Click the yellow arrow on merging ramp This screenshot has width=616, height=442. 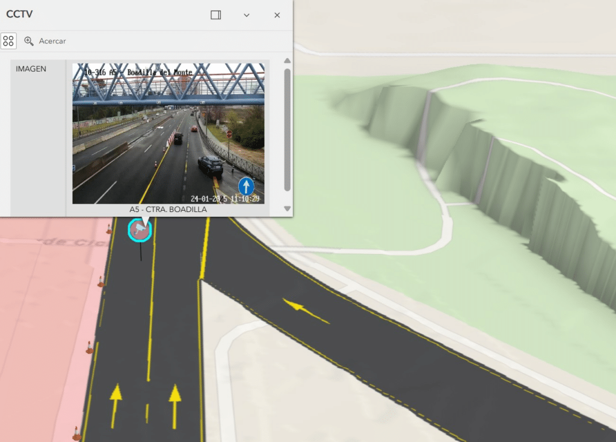tap(306, 311)
